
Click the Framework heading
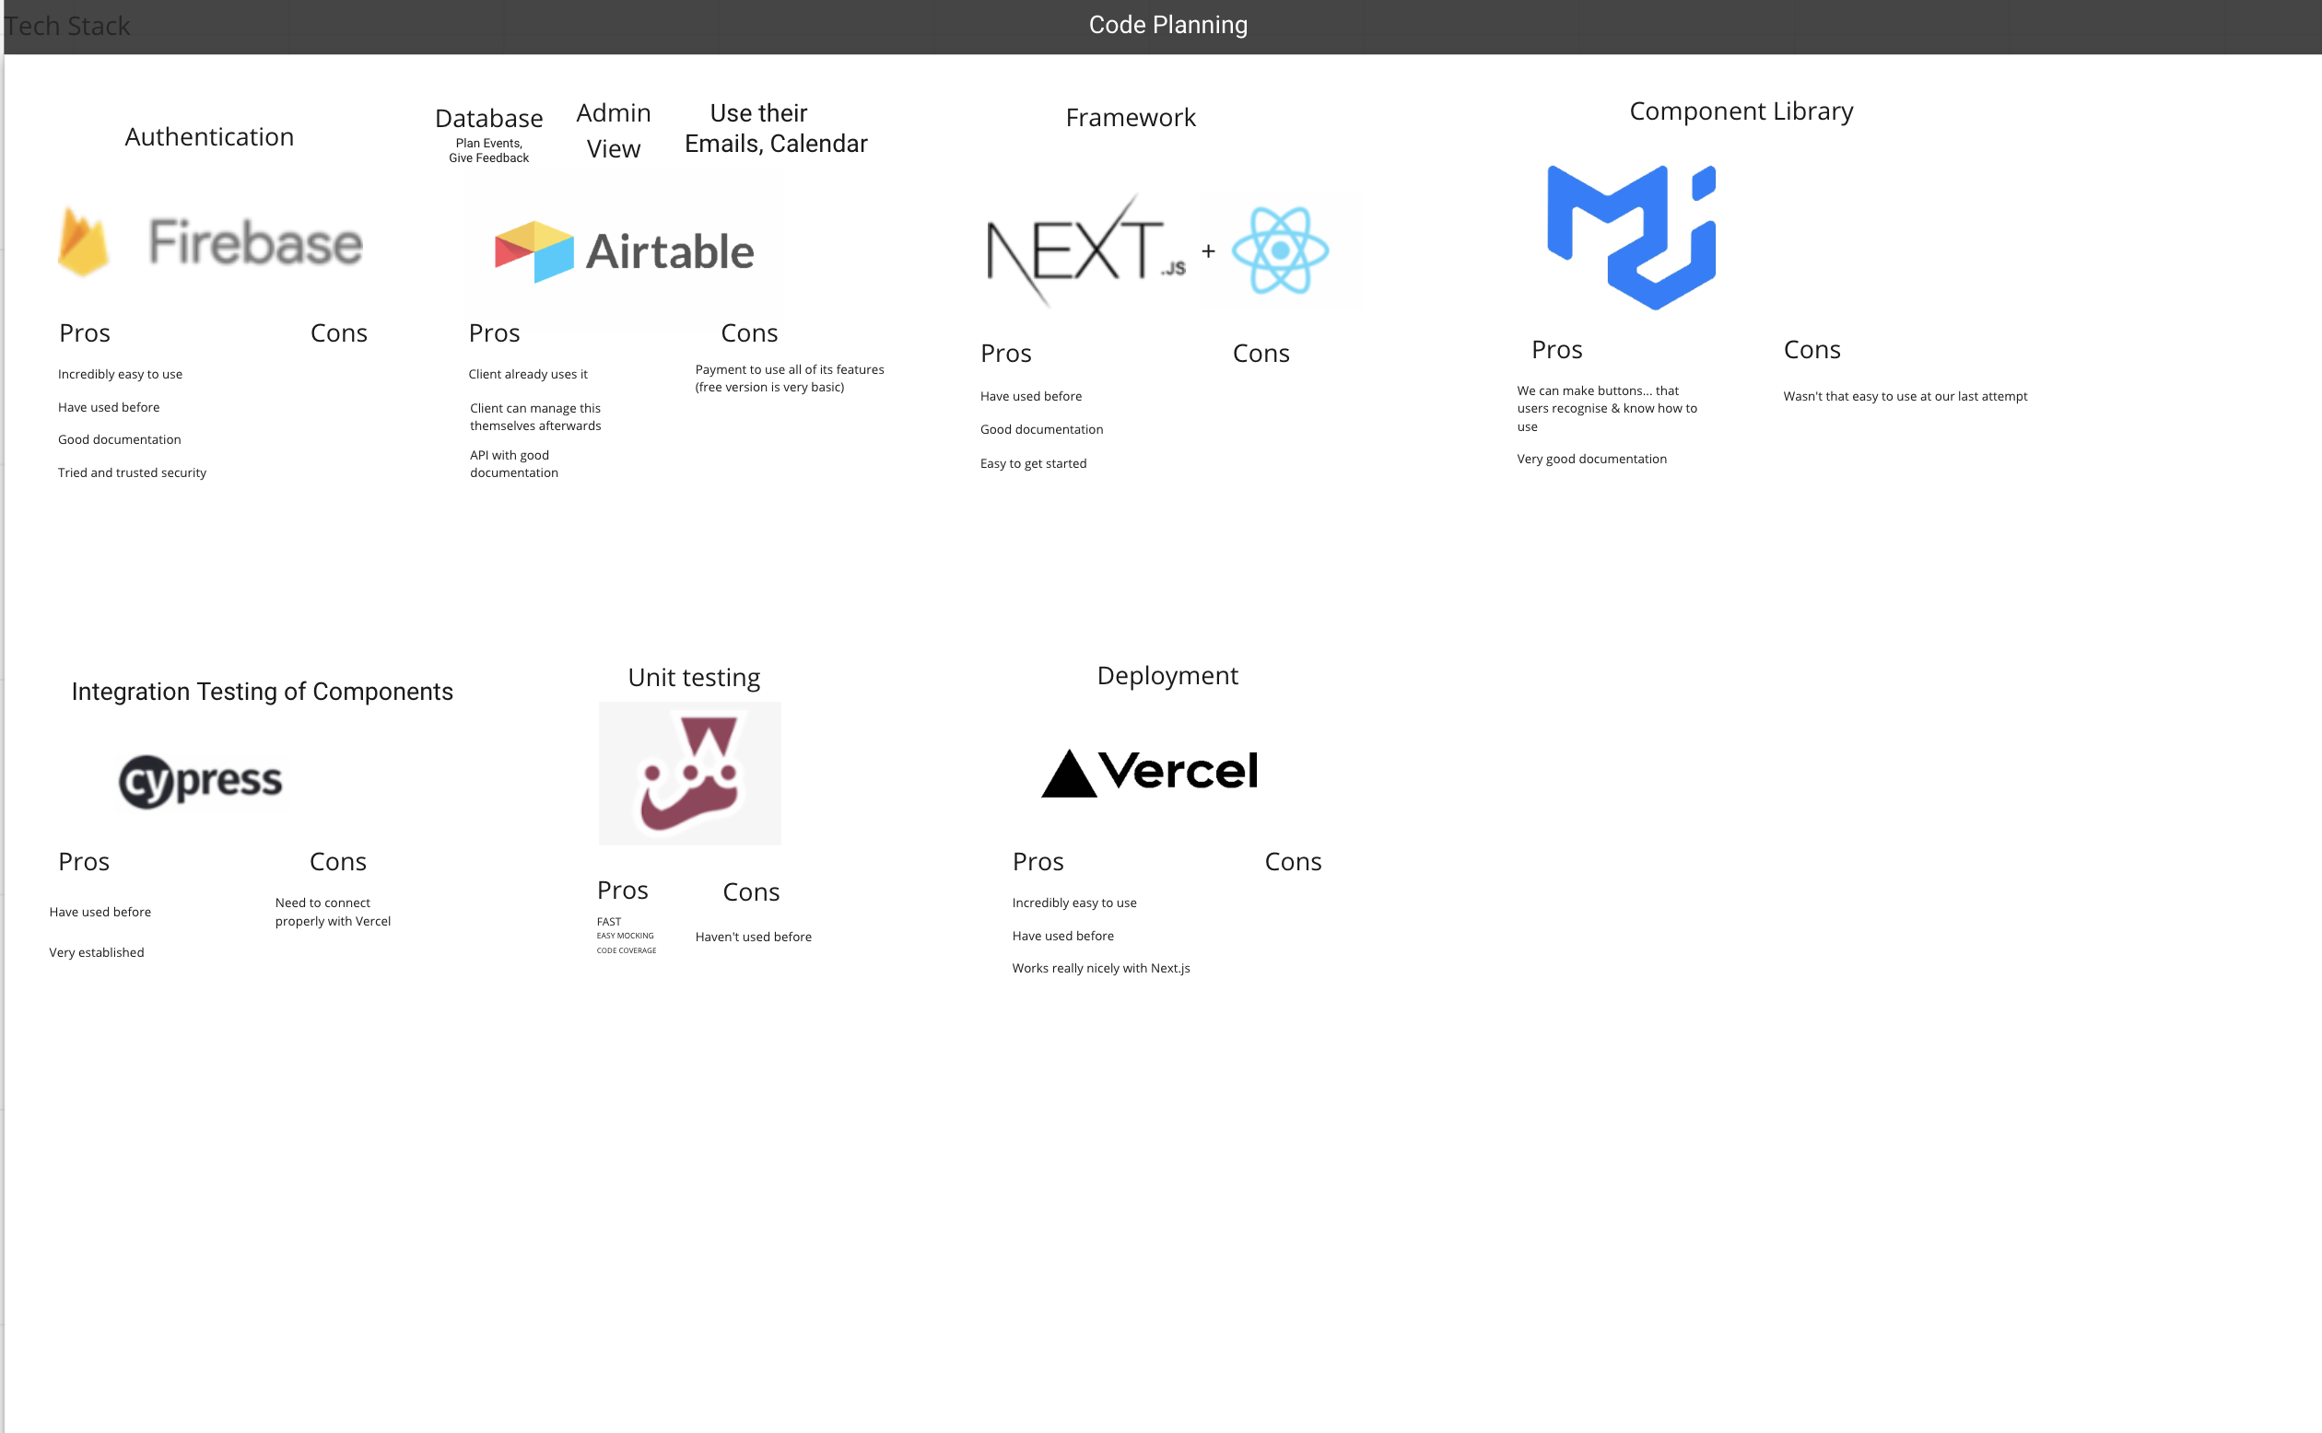(1131, 118)
